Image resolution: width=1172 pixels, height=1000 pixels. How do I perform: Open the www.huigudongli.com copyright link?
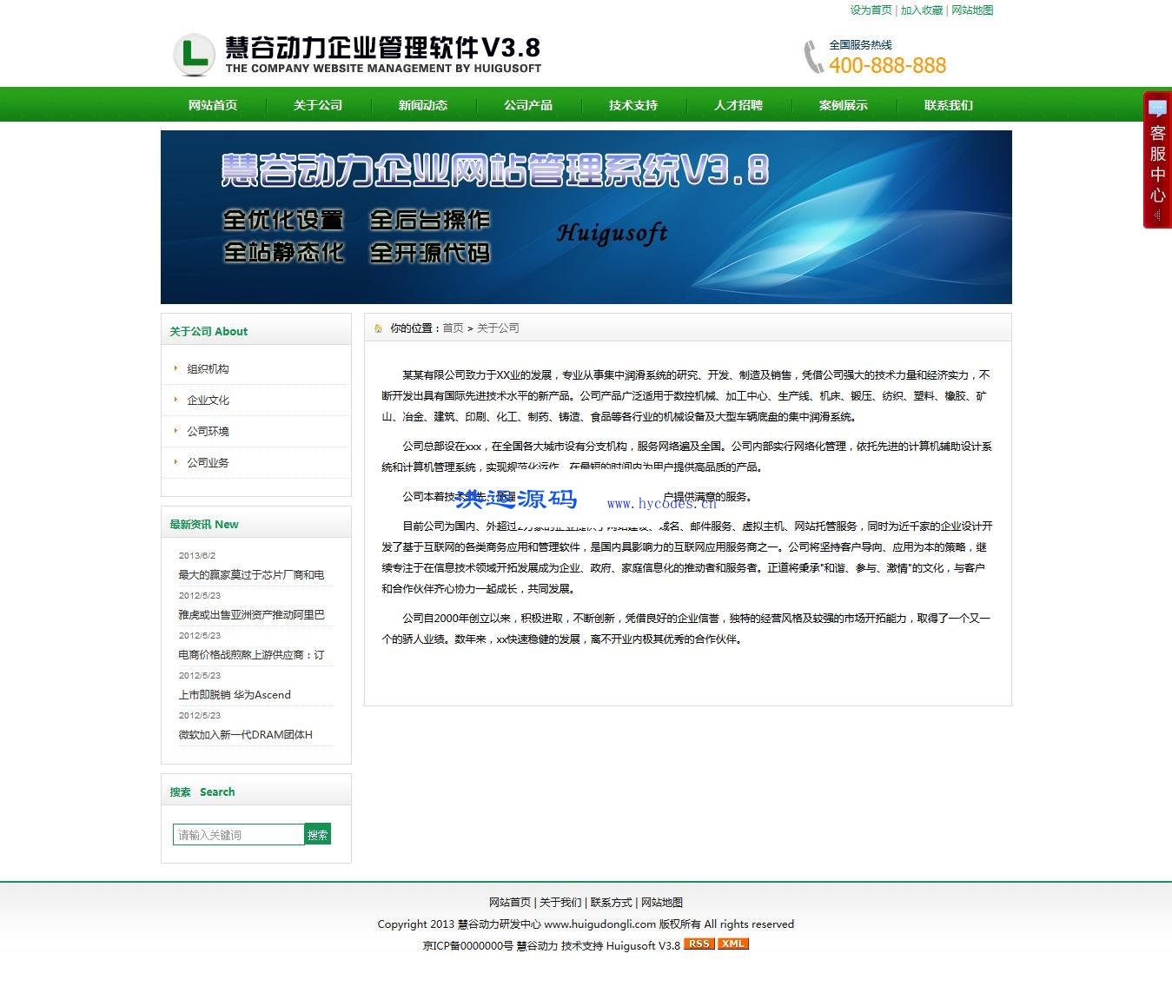(599, 924)
